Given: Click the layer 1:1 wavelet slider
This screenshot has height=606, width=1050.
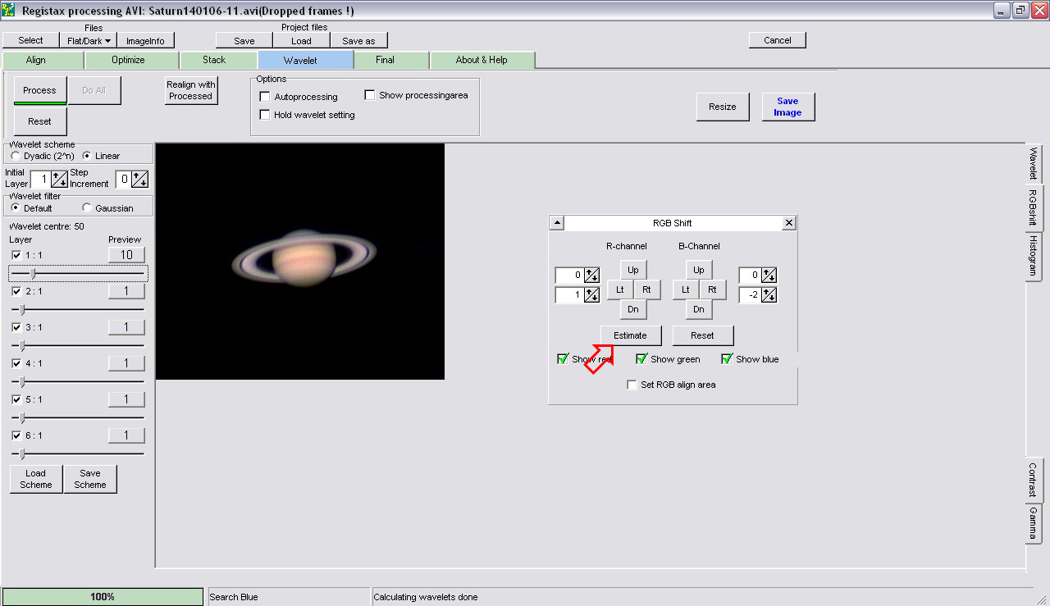Looking at the screenshot, I should coord(79,273).
